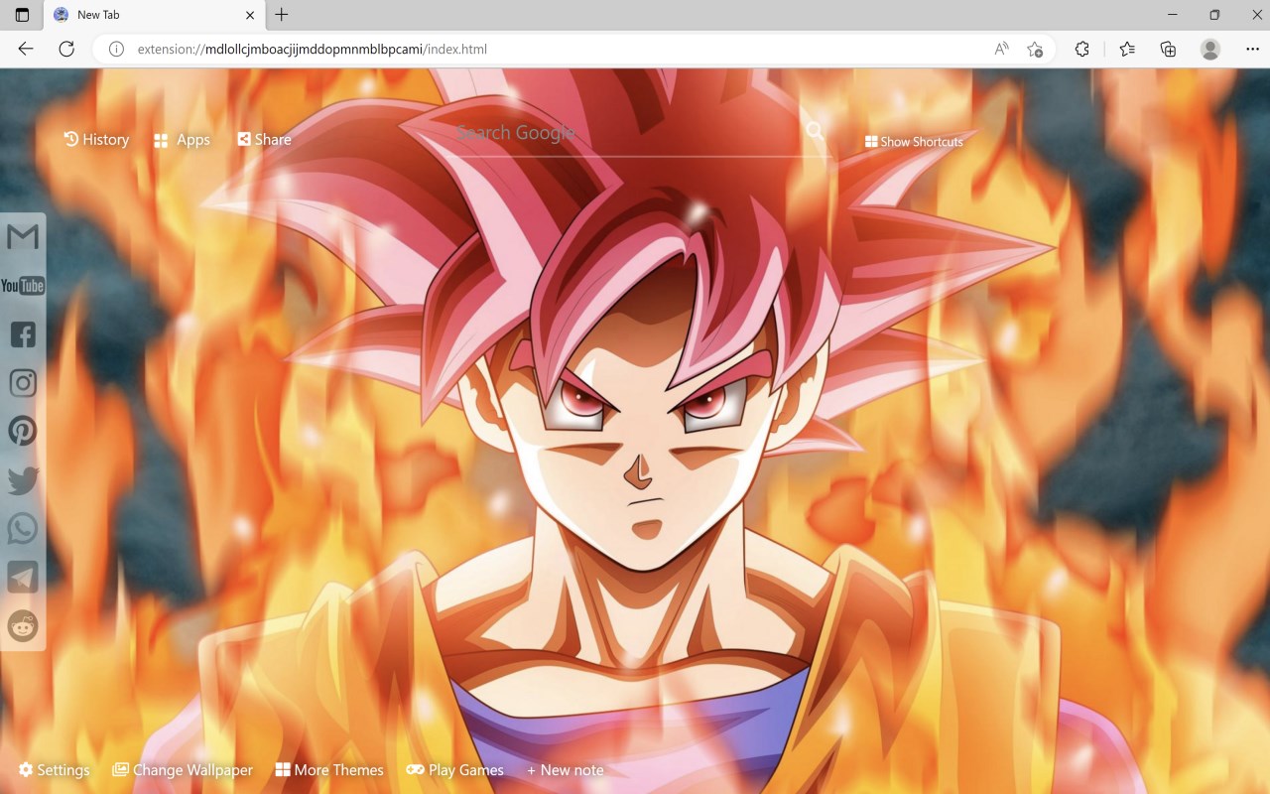Screen dimensions: 1270x794
Task: Open the History link
Action: pyautogui.click(x=96, y=140)
